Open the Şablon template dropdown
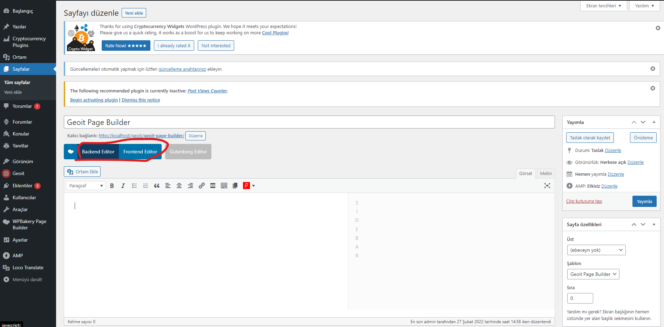Screen dimensions: 664x327 point(593,274)
